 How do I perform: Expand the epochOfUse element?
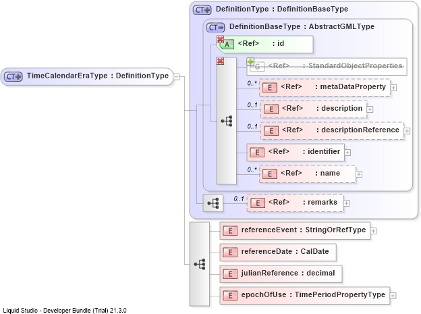coord(393,296)
